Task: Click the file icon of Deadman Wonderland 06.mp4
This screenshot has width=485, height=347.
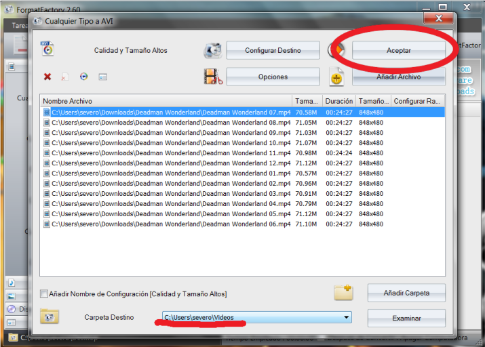Action: pyautogui.click(x=46, y=224)
